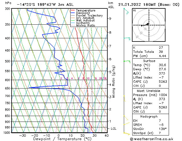
Task: Click the yellow wind barb at surface level
Action: click(127, 134)
